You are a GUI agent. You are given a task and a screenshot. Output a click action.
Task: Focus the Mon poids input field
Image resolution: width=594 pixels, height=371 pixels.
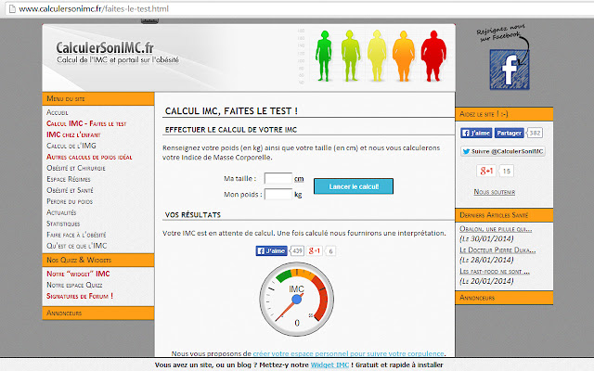(278, 194)
